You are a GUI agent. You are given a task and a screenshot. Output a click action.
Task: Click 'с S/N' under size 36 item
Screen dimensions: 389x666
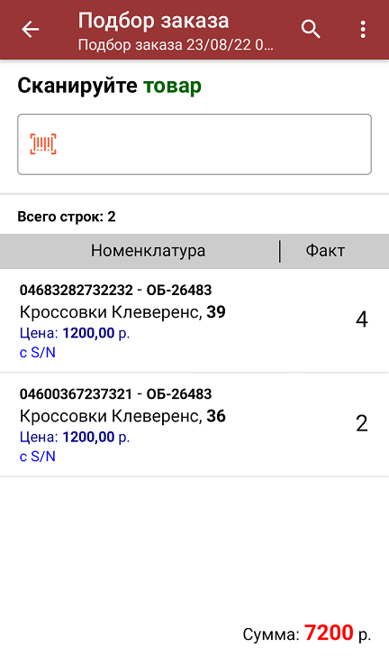tap(38, 457)
